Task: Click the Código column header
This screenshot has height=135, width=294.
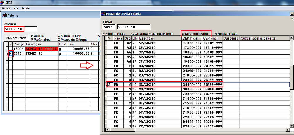Action: coord(19,44)
